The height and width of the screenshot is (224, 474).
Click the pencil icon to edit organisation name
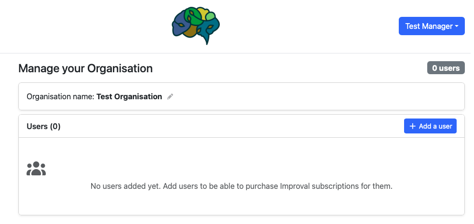click(x=170, y=97)
